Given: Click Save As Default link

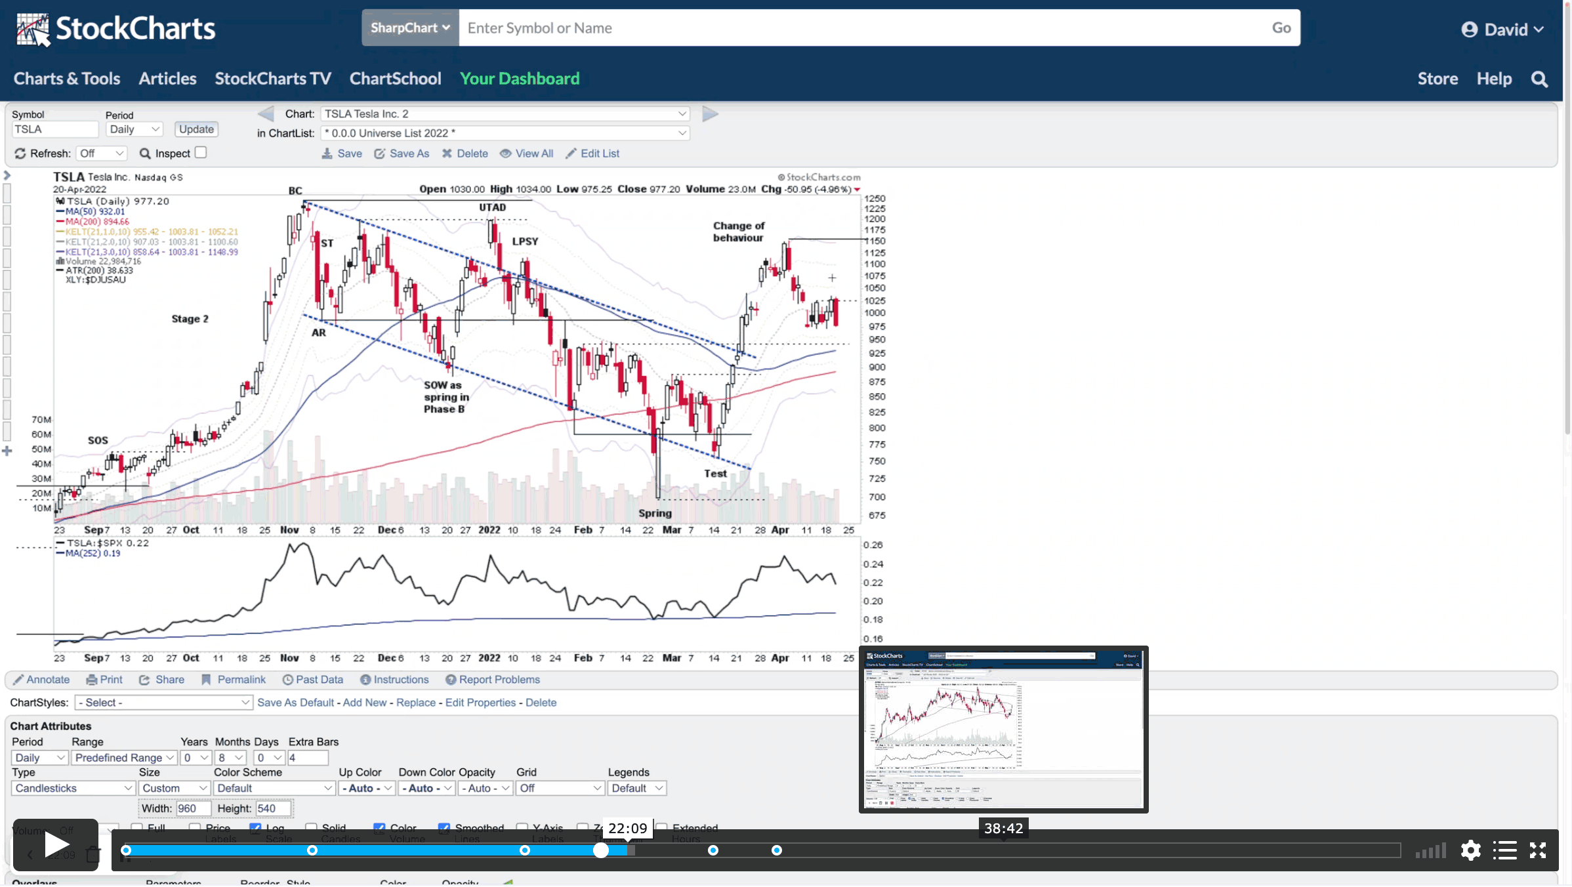Looking at the screenshot, I should [295, 703].
